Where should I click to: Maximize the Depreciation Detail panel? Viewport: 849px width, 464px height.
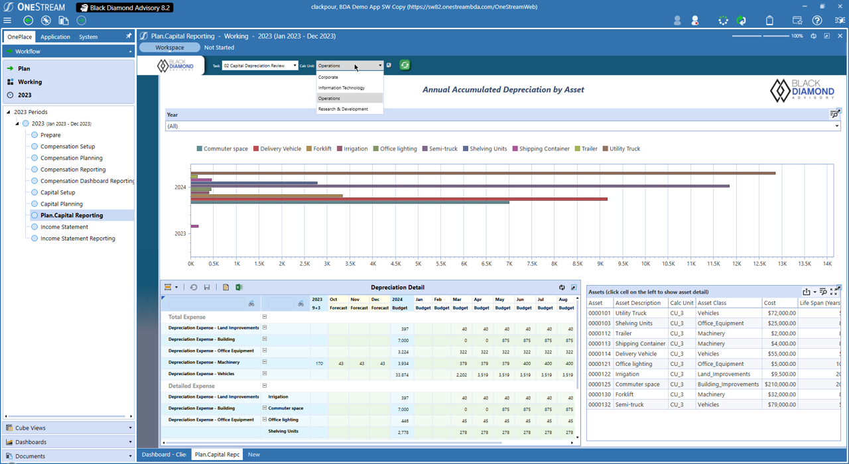coord(574,288)
